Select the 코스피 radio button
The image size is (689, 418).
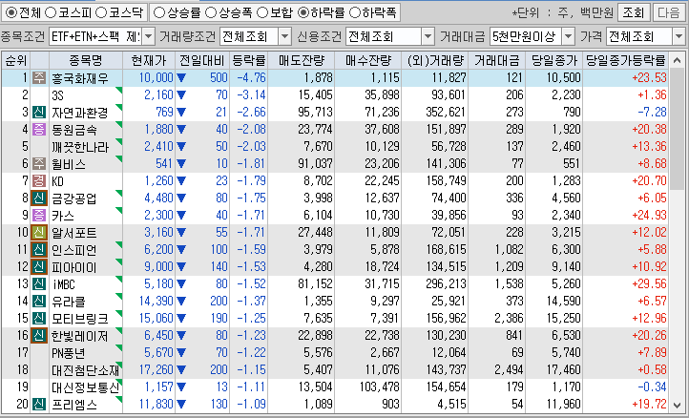(51, 12)
